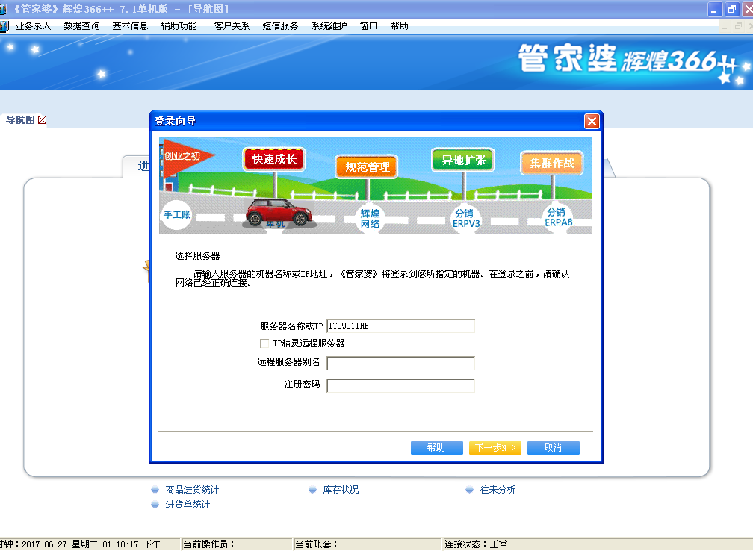753x551 pixels.
Task: Click the 异地扩张 green signboard
Action: 463,160
